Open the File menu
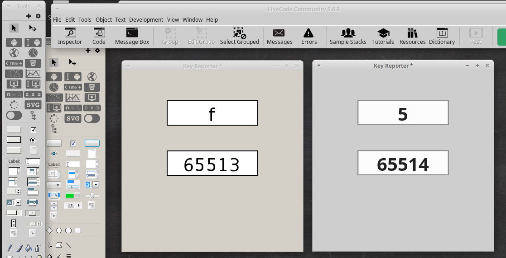The height and width of the screenshot is (258, 506). click(x=57, y=19)
